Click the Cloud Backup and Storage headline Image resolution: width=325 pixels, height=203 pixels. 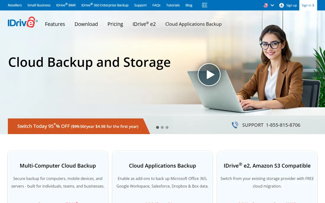[x=89, y=63]
